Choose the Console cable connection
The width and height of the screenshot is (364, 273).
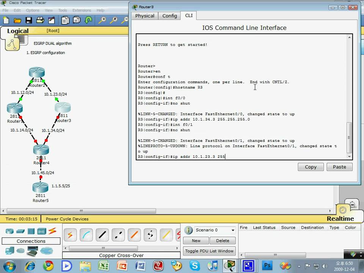point(86,235)
